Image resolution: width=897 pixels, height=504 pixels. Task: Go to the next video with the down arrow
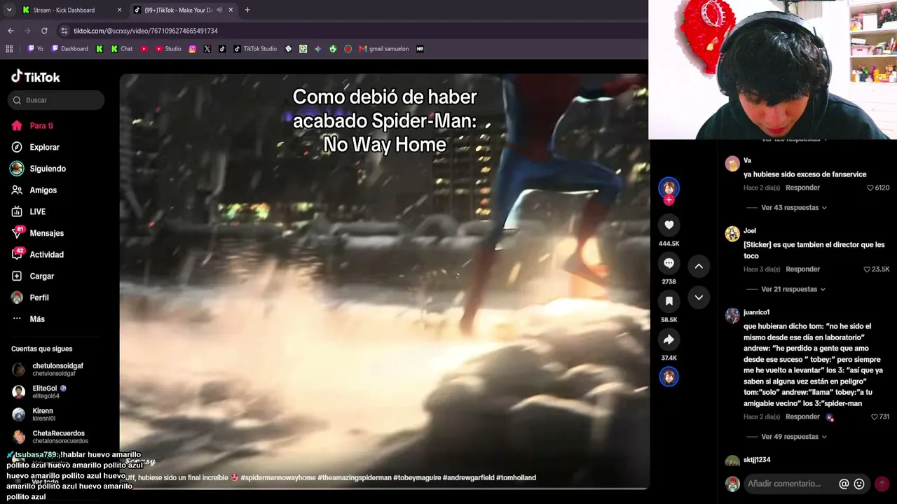[699, 297]
